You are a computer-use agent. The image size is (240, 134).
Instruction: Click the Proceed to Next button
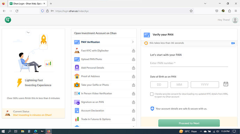(x=189, y=123)
